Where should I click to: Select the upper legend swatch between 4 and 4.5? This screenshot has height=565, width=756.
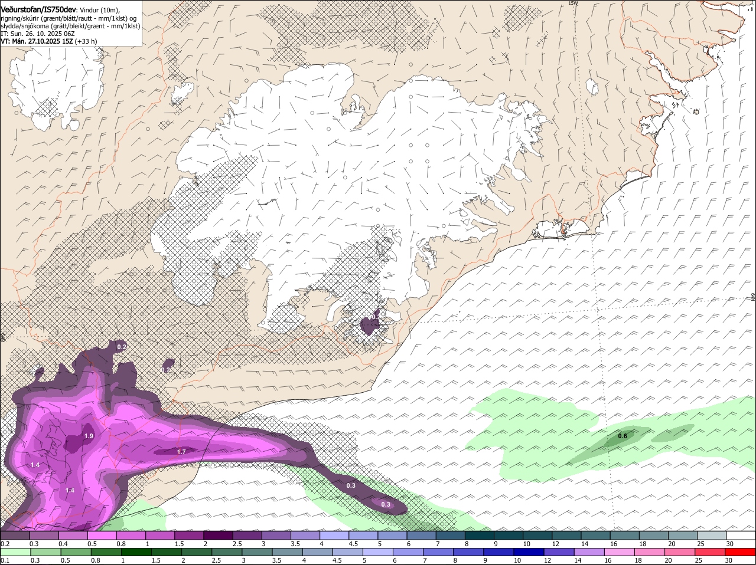tap(334, 535)
